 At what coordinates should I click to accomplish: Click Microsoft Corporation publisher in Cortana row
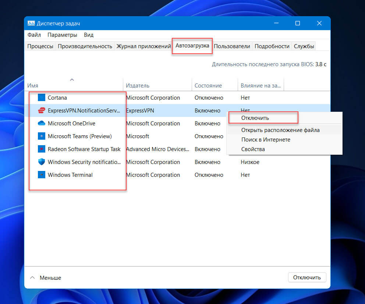coord(153,98)
